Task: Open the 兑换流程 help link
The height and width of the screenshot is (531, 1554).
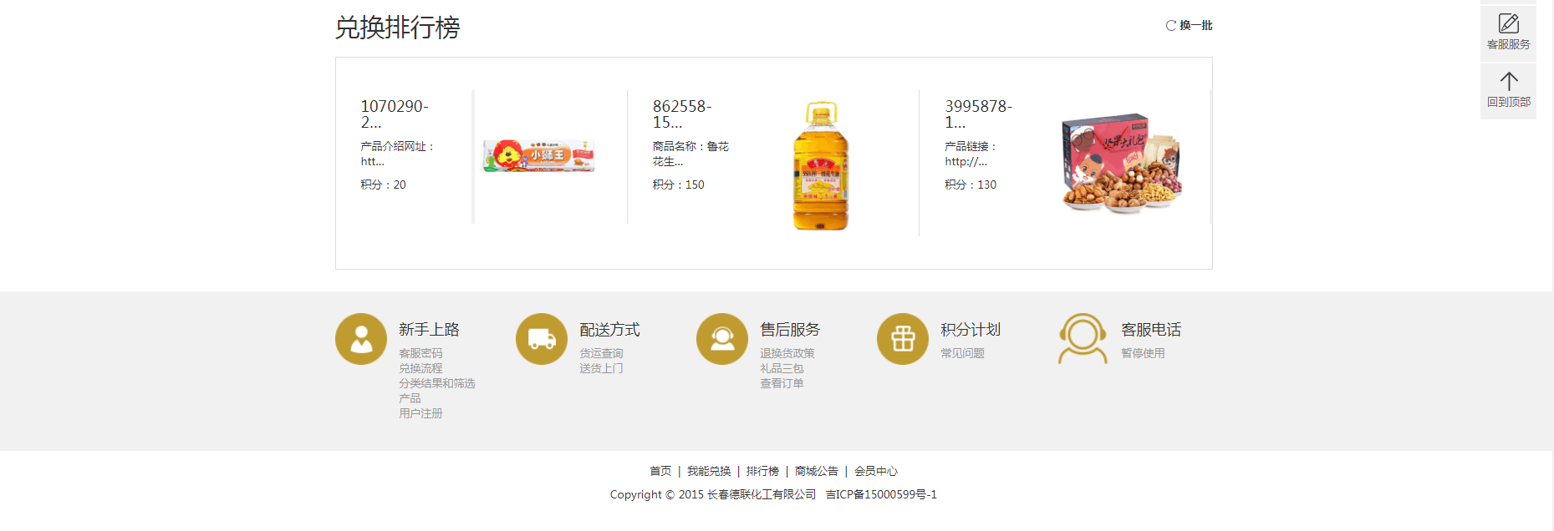Action: pyautogui.click(x=420, y=368)
